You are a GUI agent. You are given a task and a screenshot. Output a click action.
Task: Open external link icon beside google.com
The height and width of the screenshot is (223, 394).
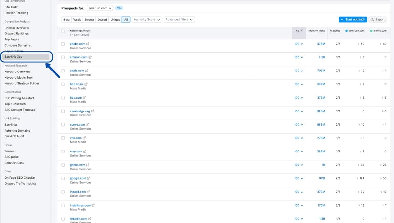(89, 178)
